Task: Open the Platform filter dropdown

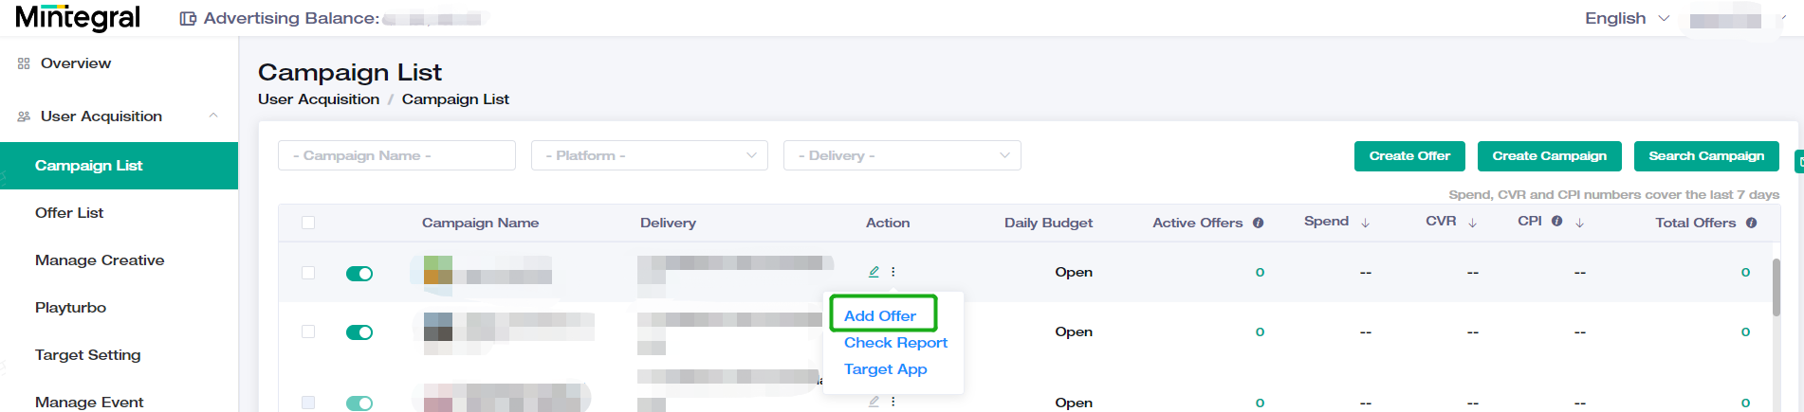Action: tap(650, 155)
